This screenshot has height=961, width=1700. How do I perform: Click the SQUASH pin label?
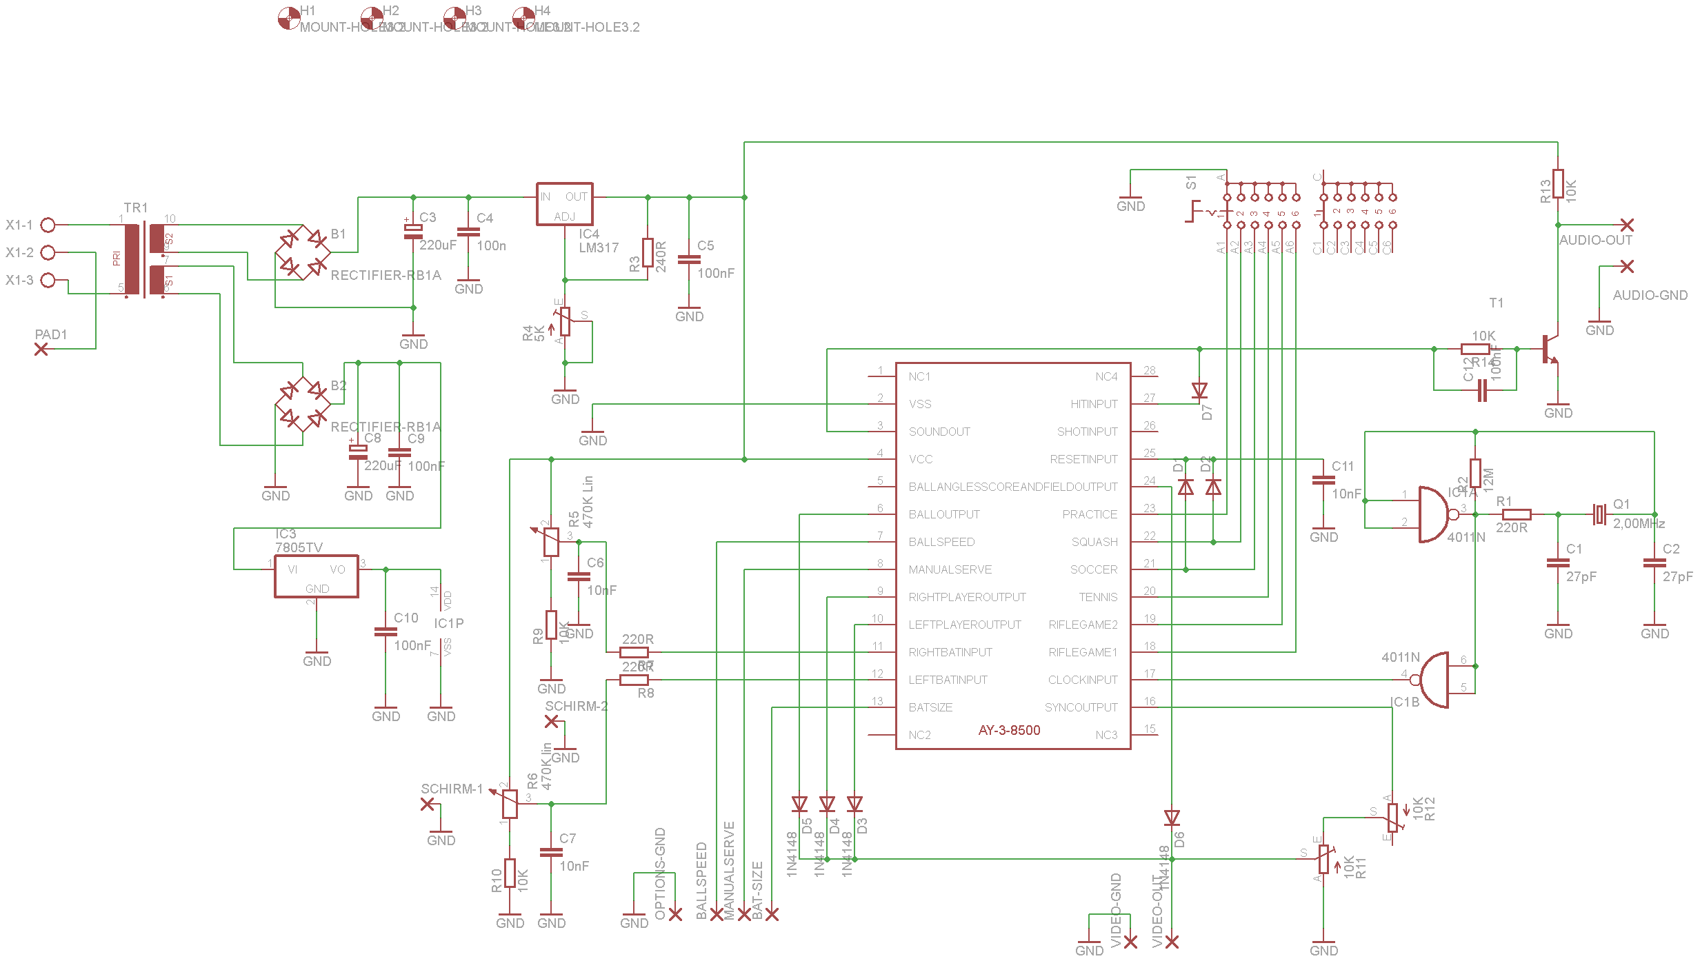(x=1094, y=542)
